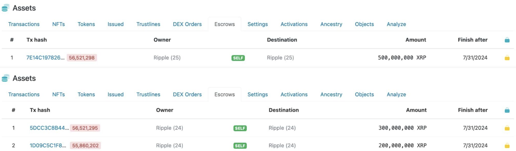Image resolution: width=516 pixels, height=151 pixels.
Task: Click the teal lock header icon in the Ripple (24) table
Action: click(x=507, y=110)
